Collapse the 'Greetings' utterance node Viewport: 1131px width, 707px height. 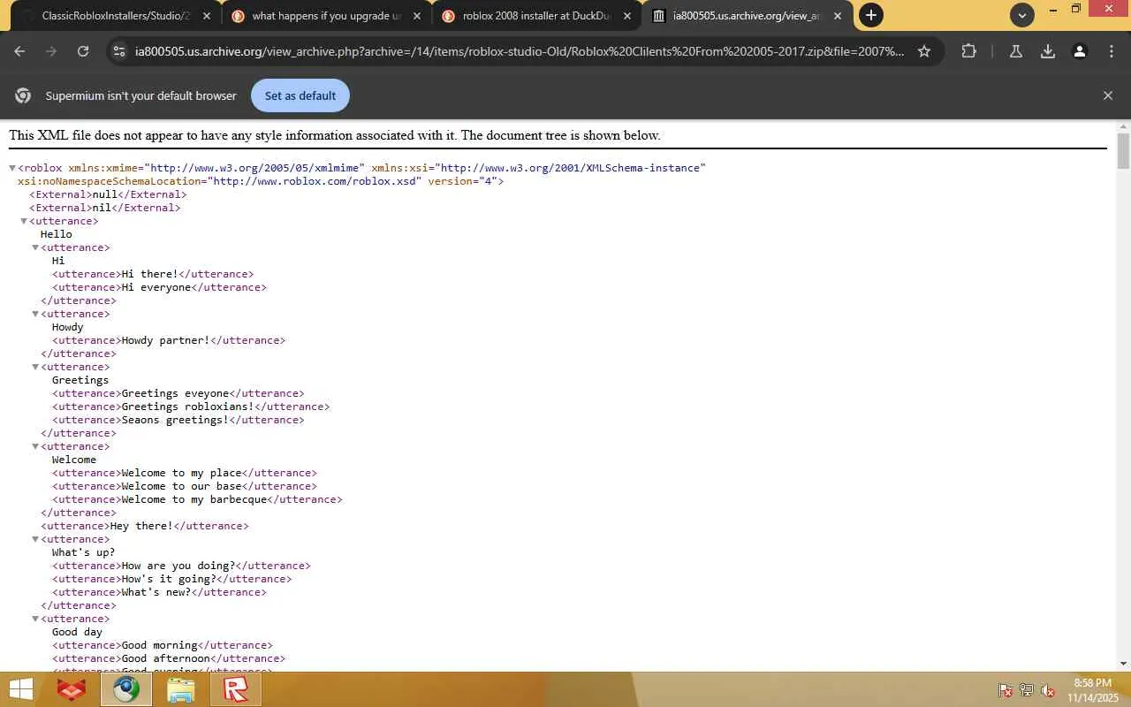click(35, 367)
